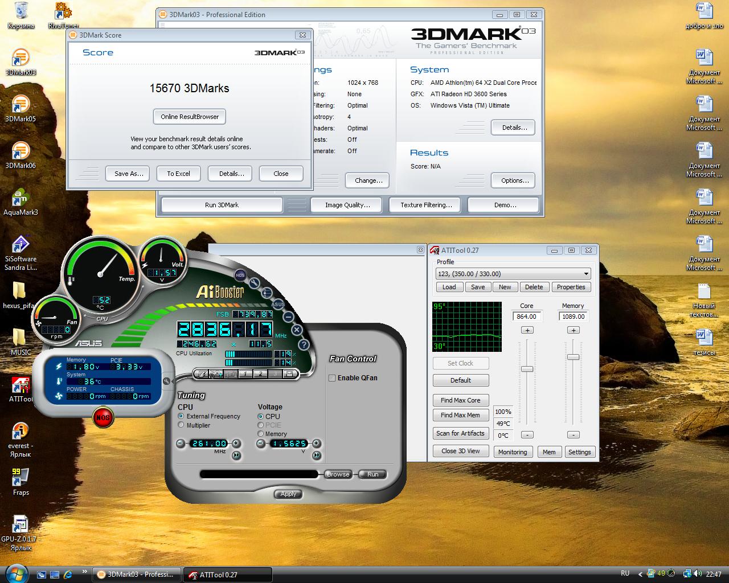Image resolution: width=729 pixels, height=583 pixels.
Task: Click the Core clock value field 864.00
Action: pyautogui.click(x=527, y=317)
